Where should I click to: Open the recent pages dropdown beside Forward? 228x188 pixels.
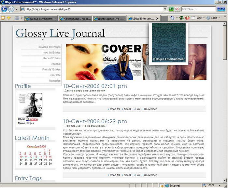pos(16,9)
